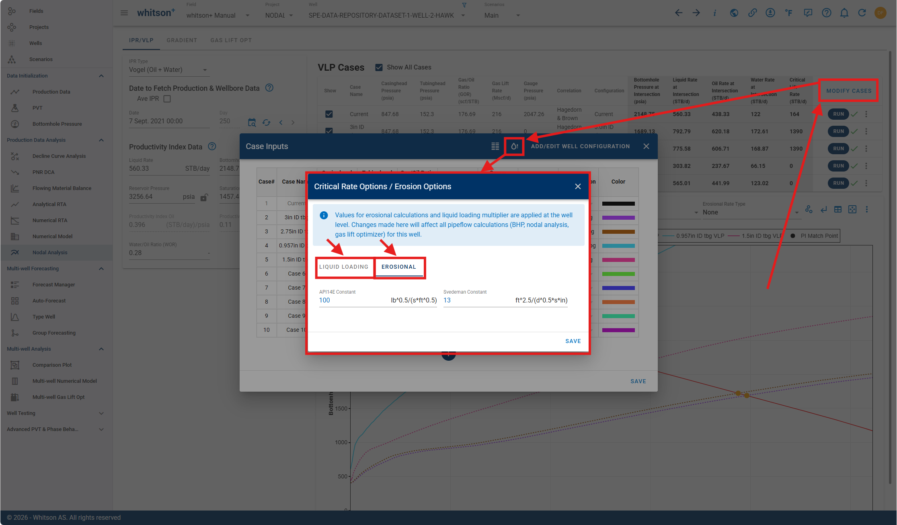Click SAVE in Critical Rate Options dialog

[573, 341]
